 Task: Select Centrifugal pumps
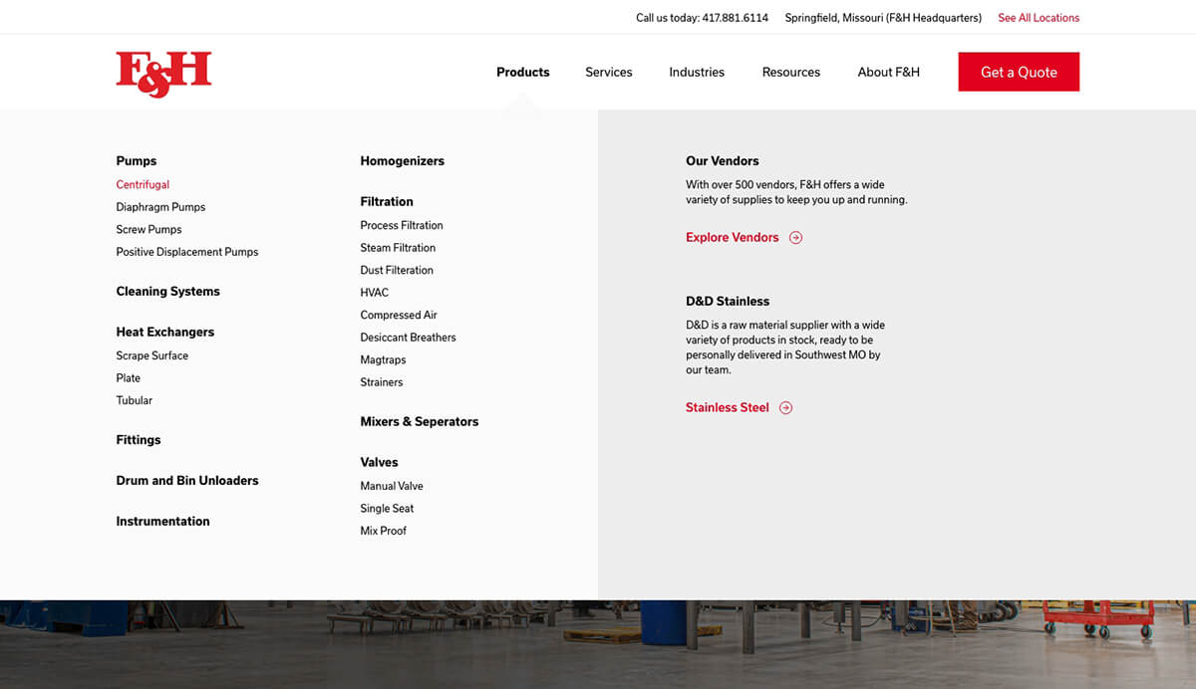pos(143,185)
